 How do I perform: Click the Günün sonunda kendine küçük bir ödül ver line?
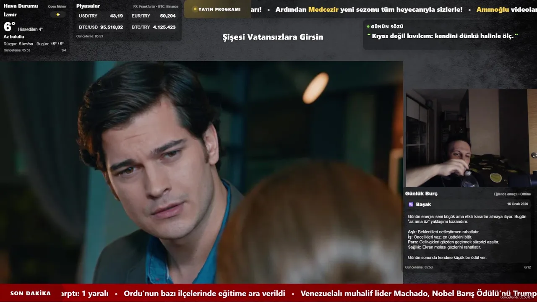click(x=447, y=258)
